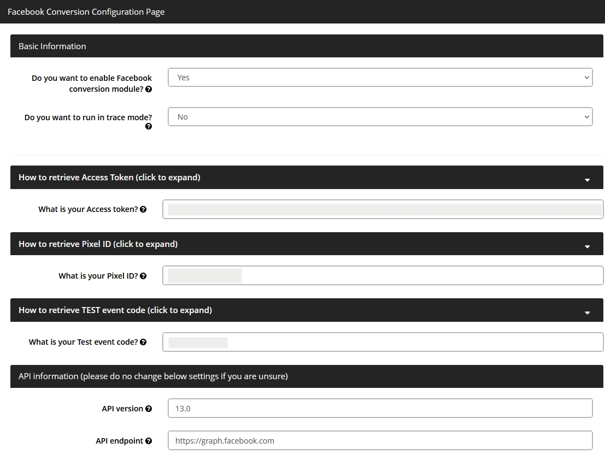
Task: Click the 'API endpoint' label text
Action: point(119,441)
